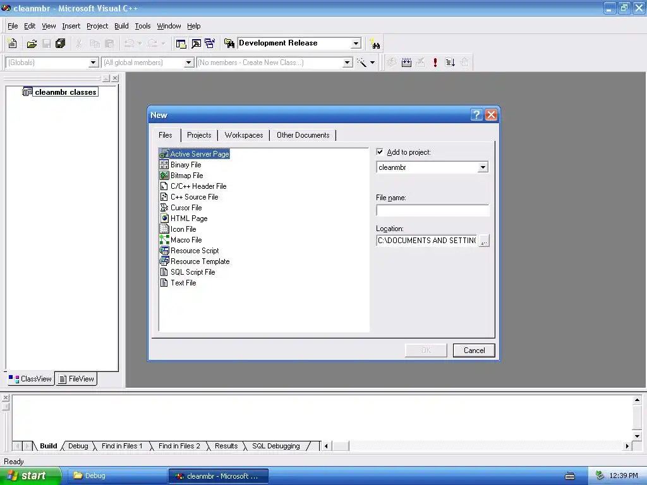The image size is (647, 485).
Task: Close the workspace panel with X button
Action: click(115, 78)
